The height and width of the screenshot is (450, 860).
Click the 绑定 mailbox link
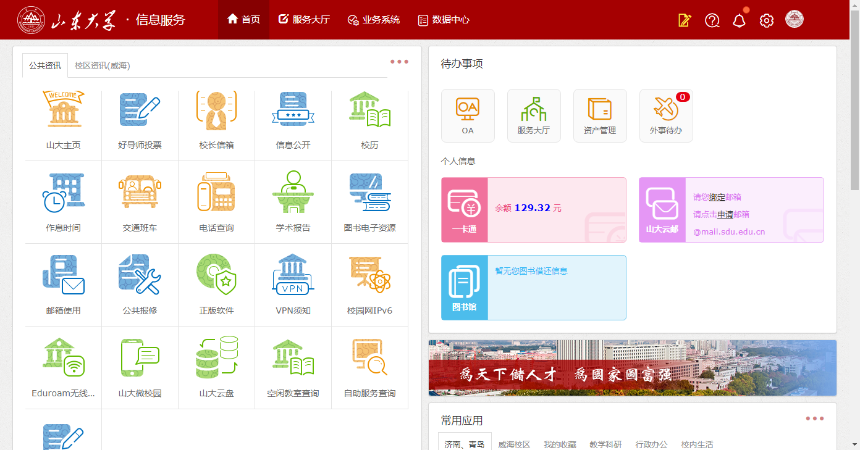(717, 198)
